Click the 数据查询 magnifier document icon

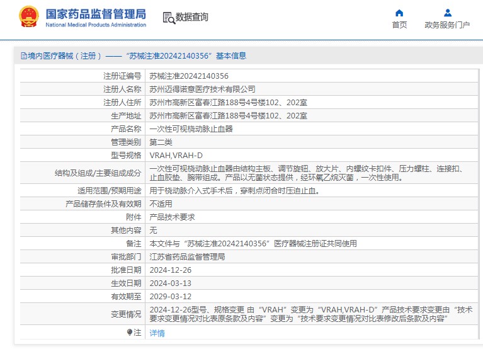pyautogui.click(x=169, y=18)
